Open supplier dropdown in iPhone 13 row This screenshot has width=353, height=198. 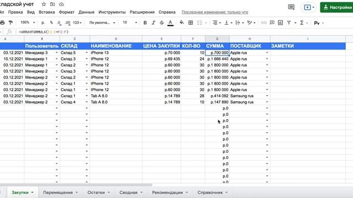[267, 53]
